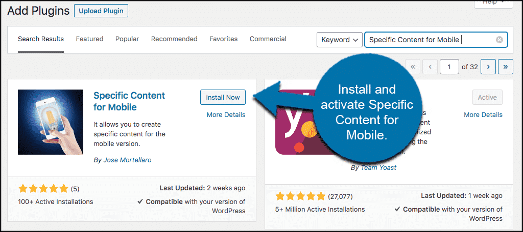Image resolution: width=523 pixels, height=232 pixels.
Task: Switch to the Featured tab
Action: pyautogui.click(x=90, y=39)
